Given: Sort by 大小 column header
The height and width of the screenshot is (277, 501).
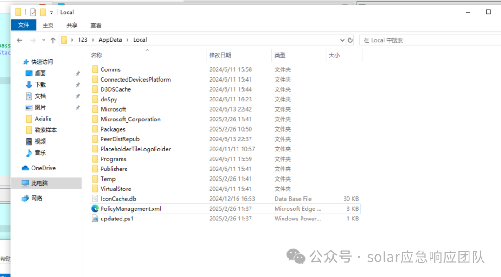Looking at the screenshot, I should click(x=334, y=55).
